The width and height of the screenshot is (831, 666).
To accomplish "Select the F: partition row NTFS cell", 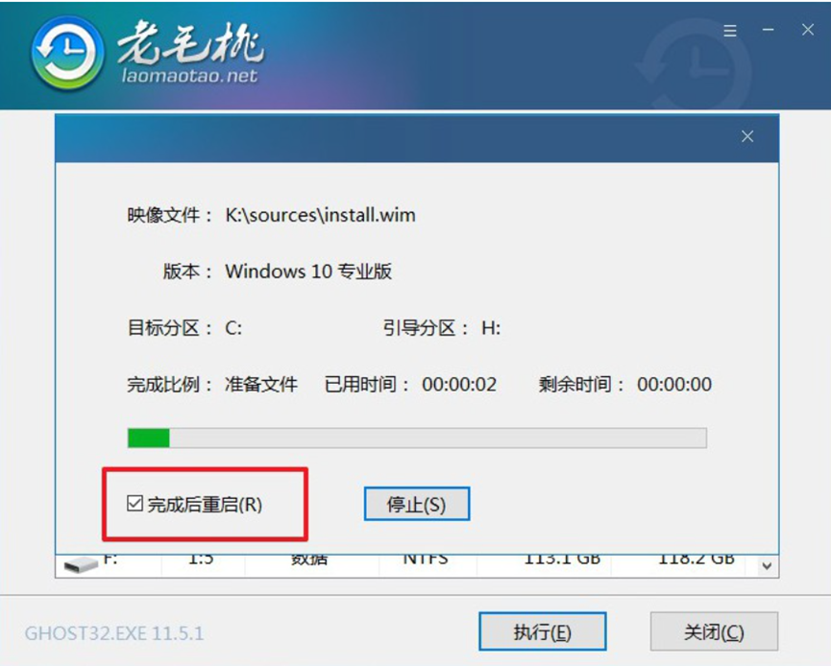I will 427,559.
